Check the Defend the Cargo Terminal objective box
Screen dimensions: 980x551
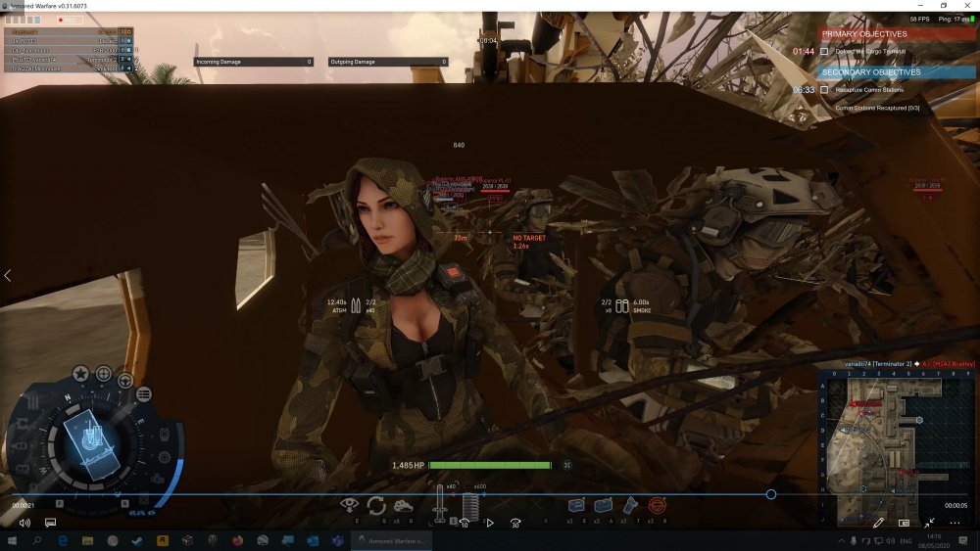824,51
